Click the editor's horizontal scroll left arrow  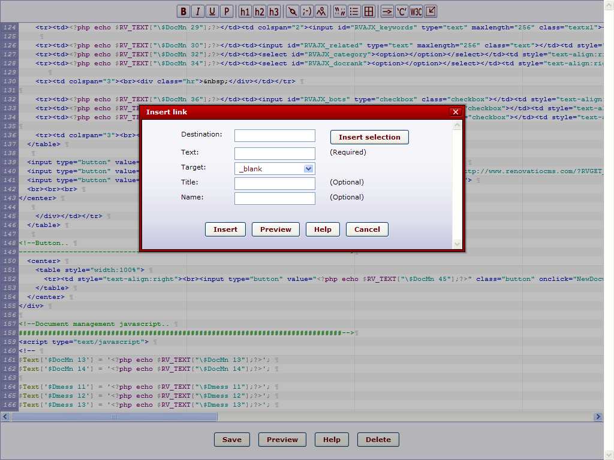click(5, 417)
